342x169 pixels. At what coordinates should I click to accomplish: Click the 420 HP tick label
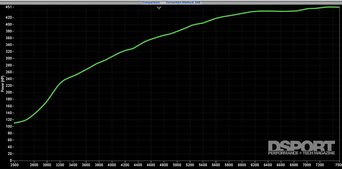pyautogui.click(x=9, y=18)
